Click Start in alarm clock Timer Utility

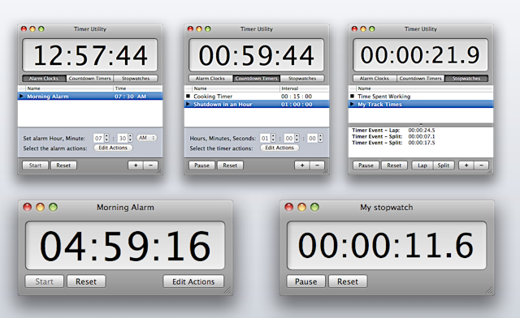[x=36, y=165]
